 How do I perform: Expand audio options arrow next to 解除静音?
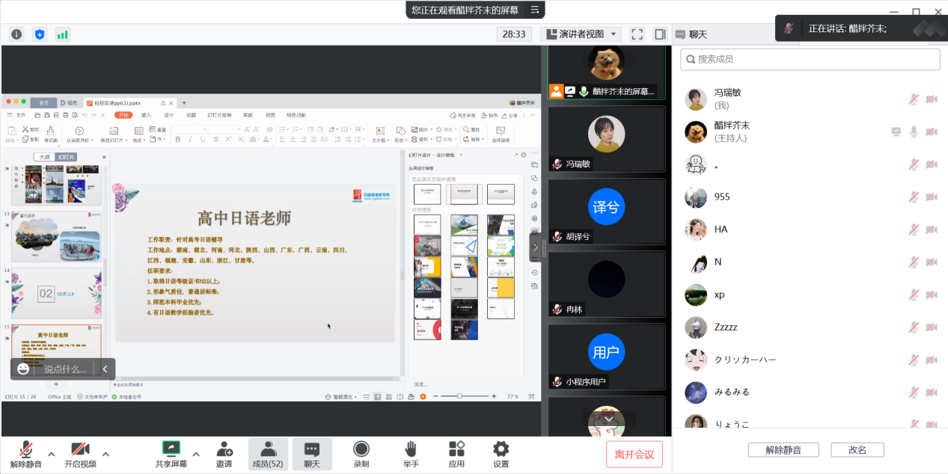(52, 454)
